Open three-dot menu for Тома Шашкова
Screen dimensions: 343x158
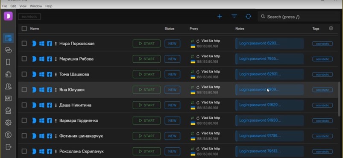(56, 74)
